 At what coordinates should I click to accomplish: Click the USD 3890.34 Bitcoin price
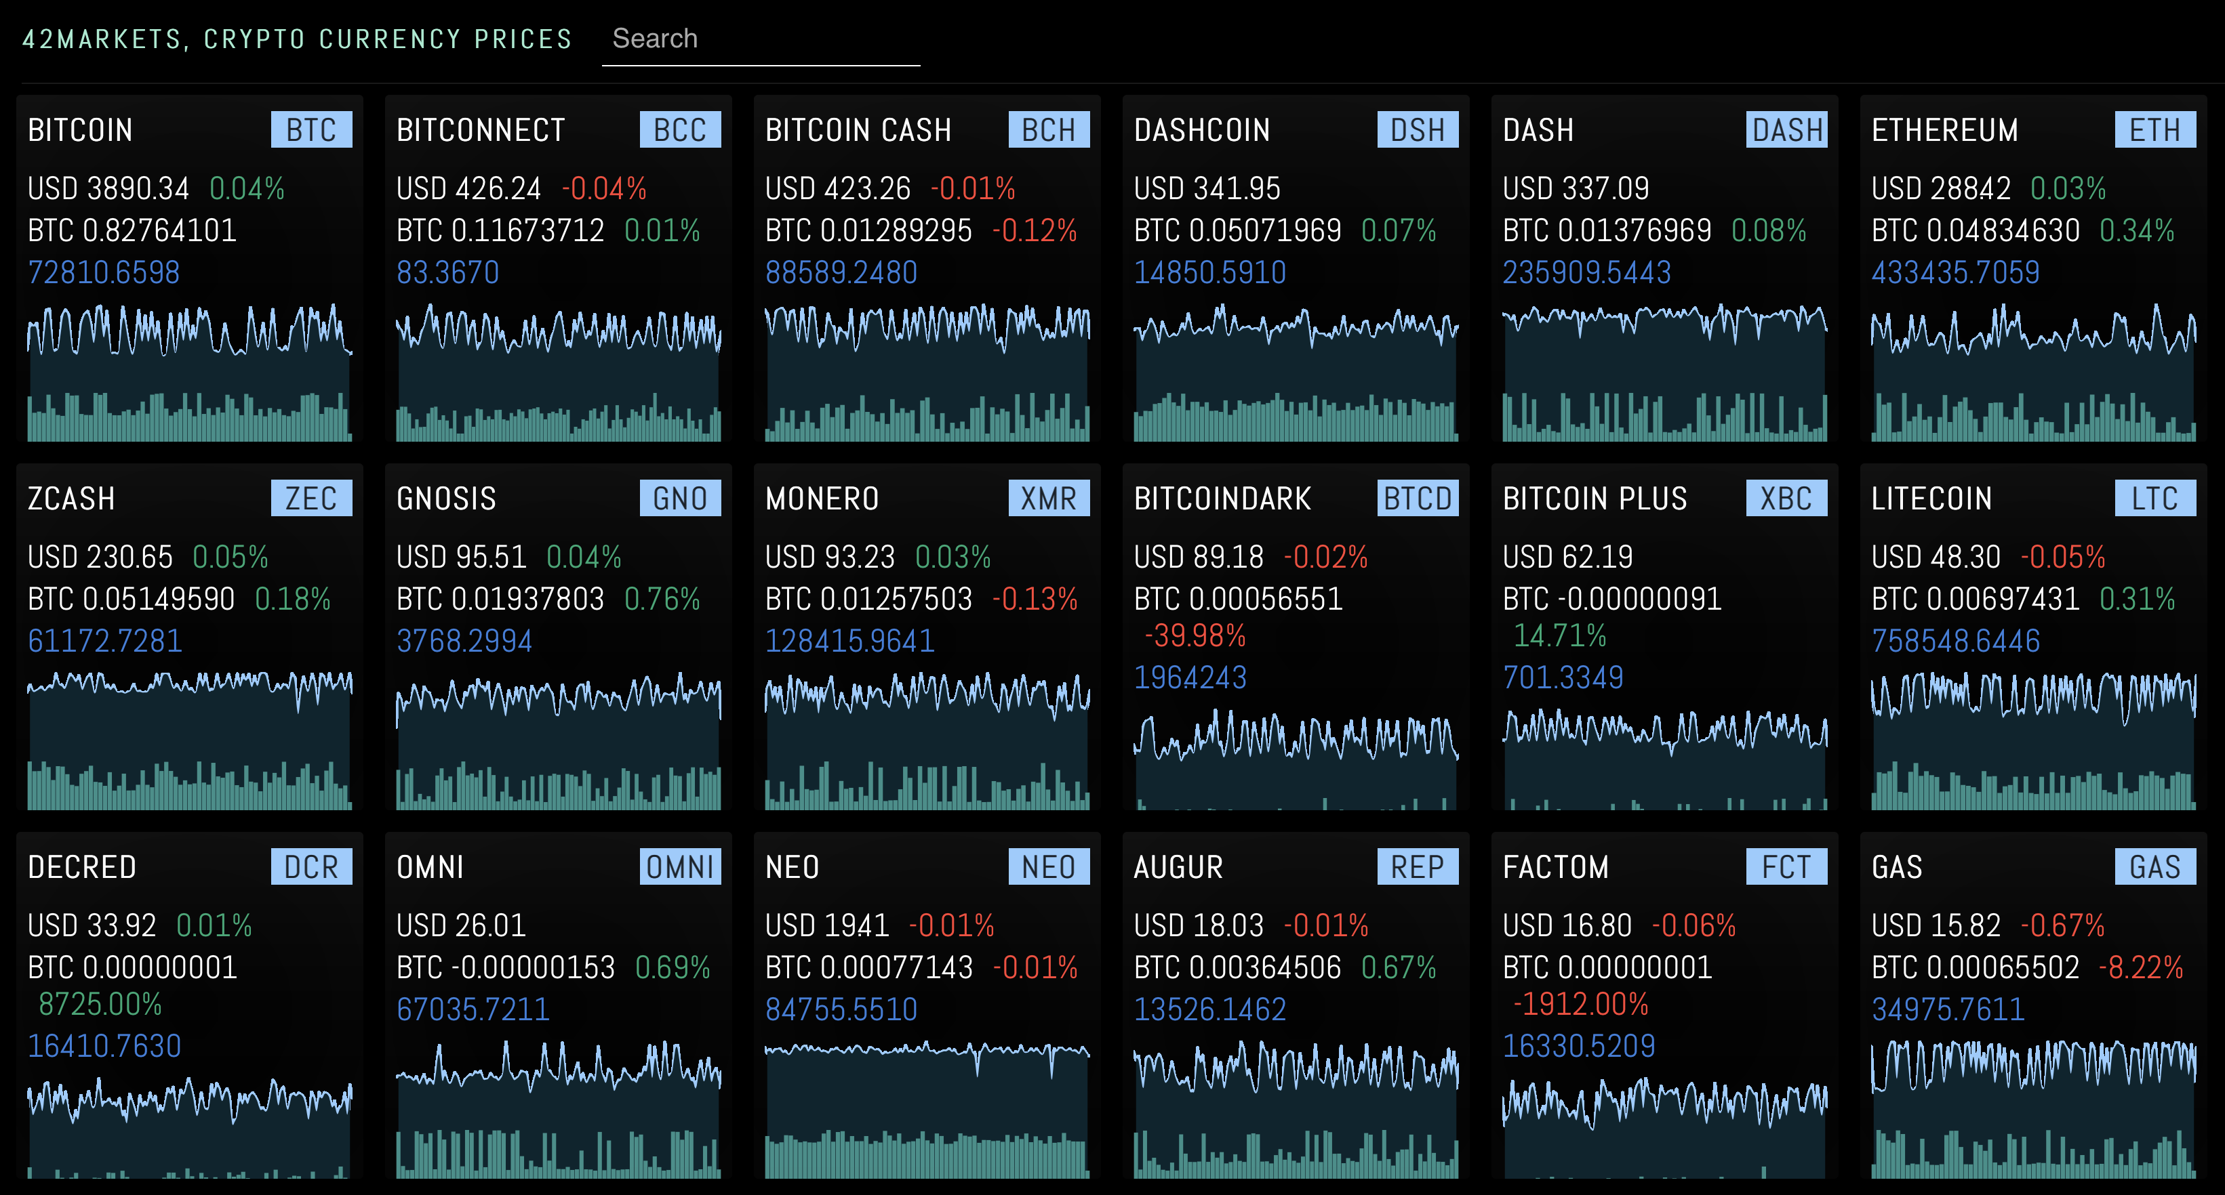coord(108,188)
